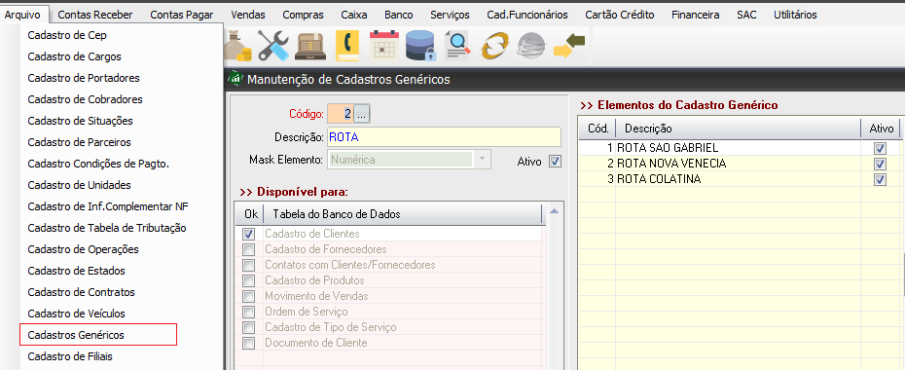Image resolution: width=905 pixels, height=370 pixels.
Task: Select Cadastro de Parceiros menu entry
Action: (x=79, y=142)
